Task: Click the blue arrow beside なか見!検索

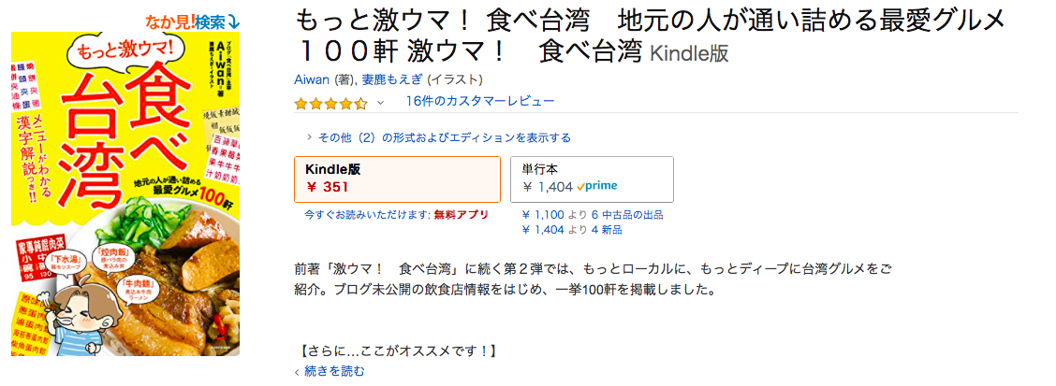Action: click(232, 19)
